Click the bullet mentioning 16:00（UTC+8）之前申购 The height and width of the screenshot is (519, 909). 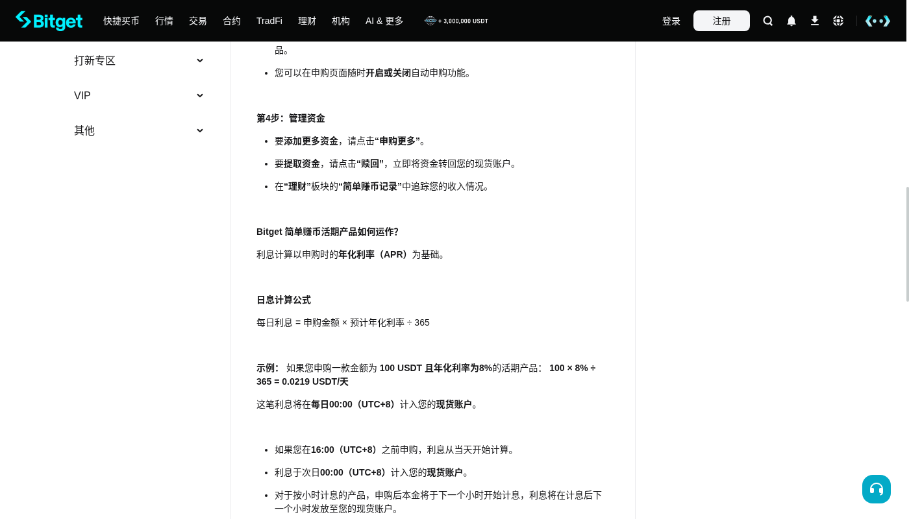pos(396,450)
